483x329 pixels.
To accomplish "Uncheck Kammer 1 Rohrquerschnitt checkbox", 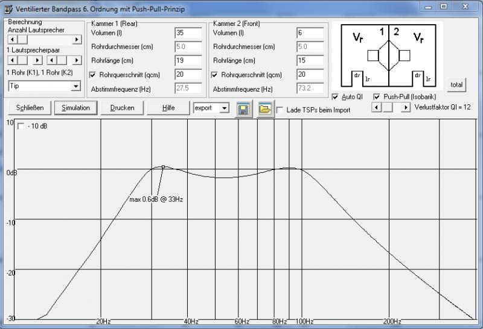I will 92,75.
